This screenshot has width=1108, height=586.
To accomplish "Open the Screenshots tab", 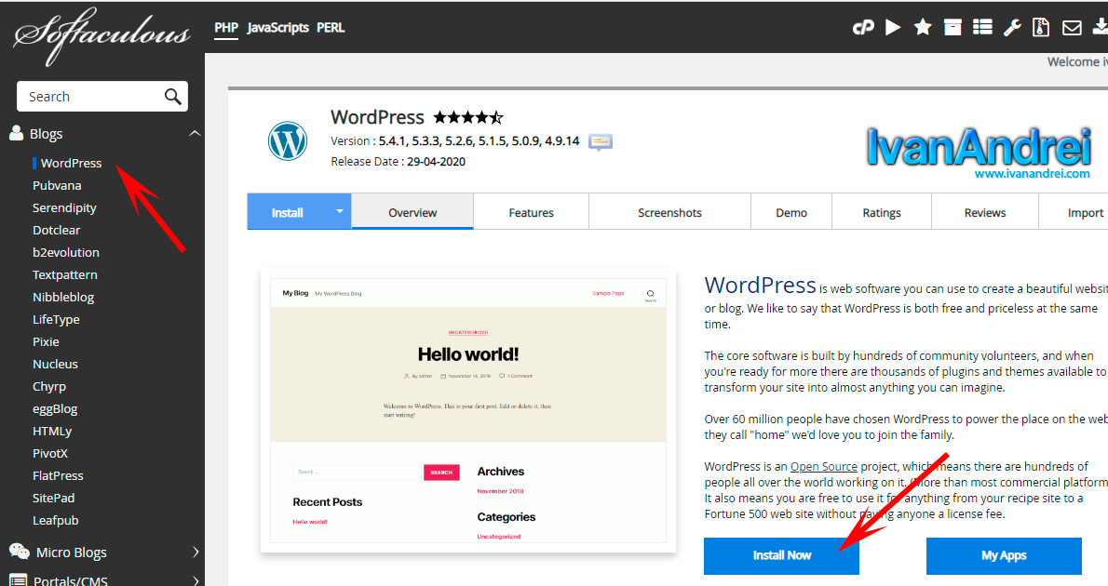I will [x=669, y=212].
